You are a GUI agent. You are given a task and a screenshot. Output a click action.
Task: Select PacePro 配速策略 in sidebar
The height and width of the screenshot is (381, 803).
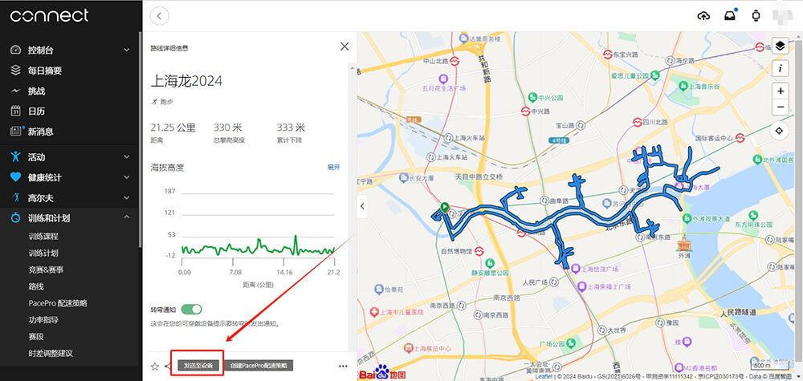click(58, 303)
